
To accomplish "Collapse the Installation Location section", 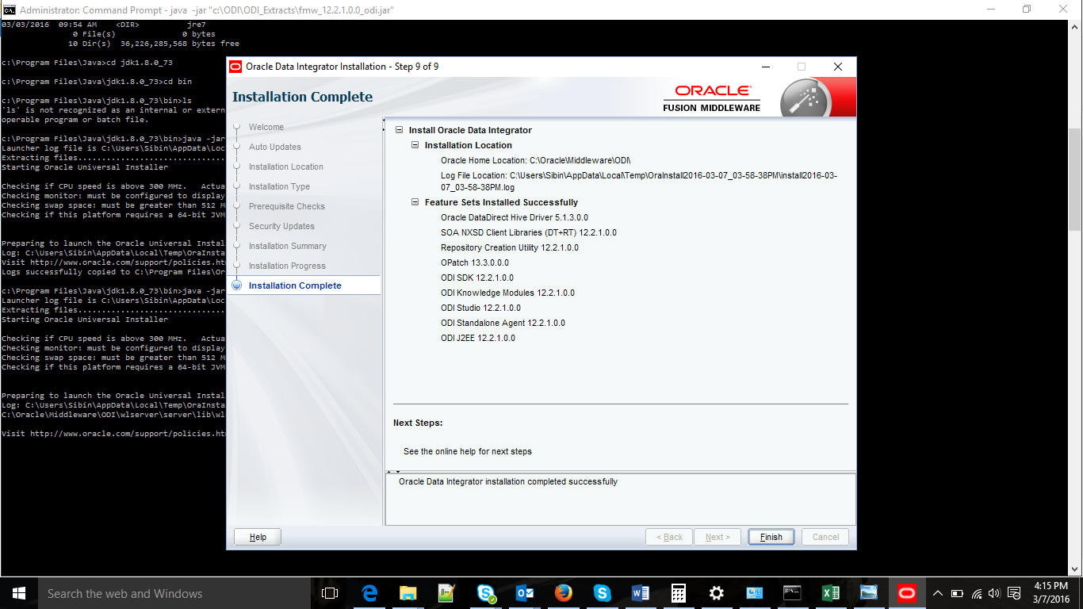I will tap(415, 145).
